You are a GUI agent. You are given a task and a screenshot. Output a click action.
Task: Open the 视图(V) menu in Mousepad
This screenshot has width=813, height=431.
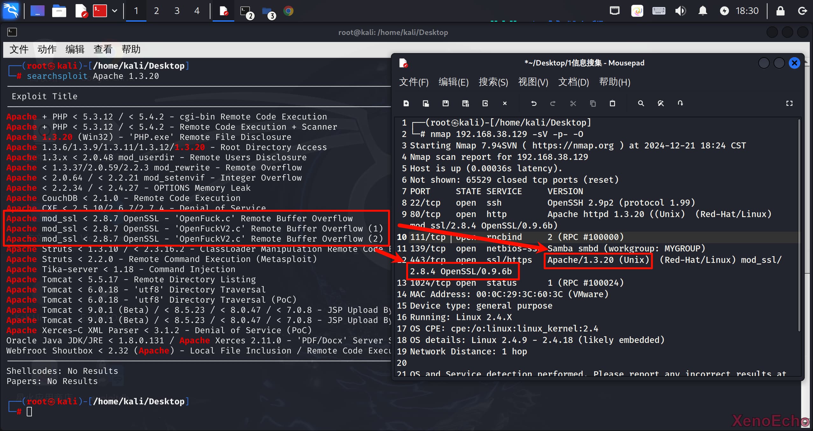[533, 82]
